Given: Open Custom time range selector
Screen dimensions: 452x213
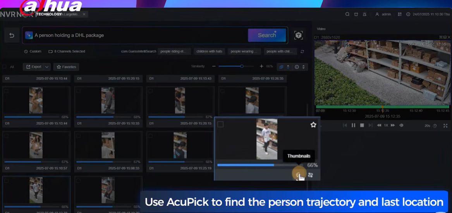Looking at the screenshot, I should click(33, 51).
